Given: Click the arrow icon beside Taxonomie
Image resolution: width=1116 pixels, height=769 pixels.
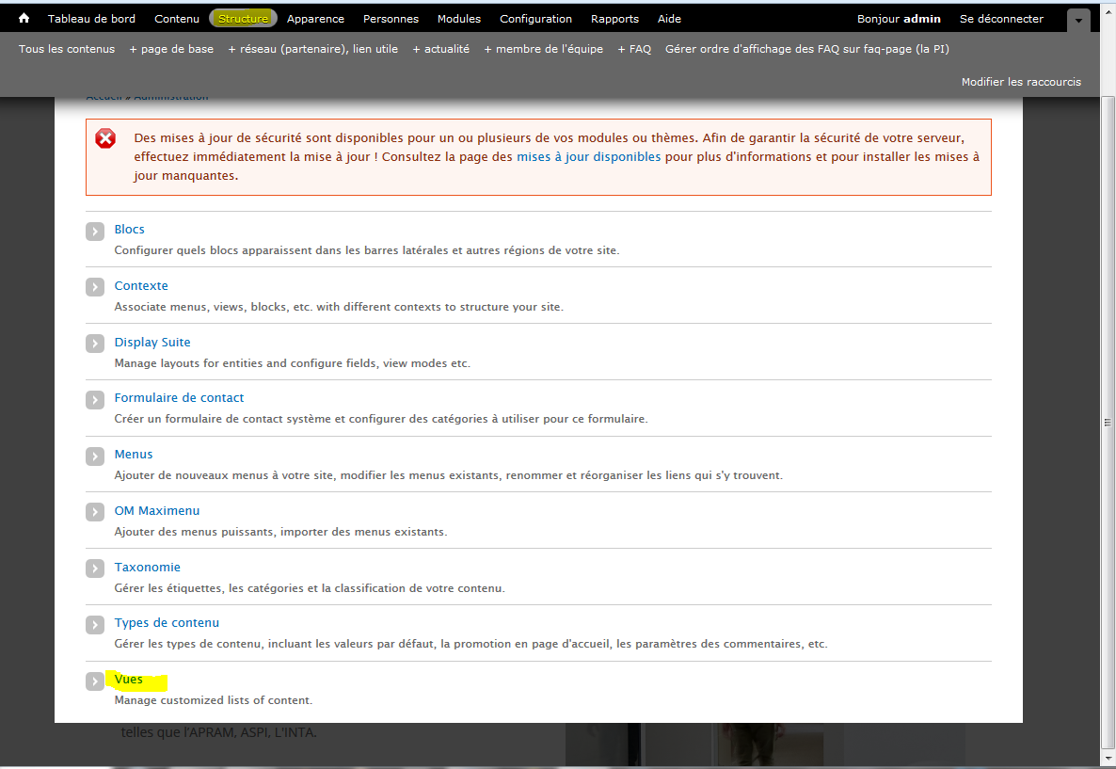Looking at the screenshot, I should coord(95,569).
